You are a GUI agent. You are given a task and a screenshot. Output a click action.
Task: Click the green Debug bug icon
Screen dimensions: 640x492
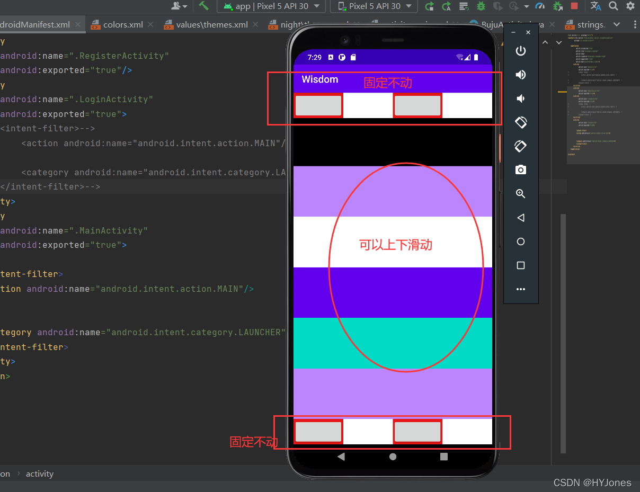click(481, 6)
